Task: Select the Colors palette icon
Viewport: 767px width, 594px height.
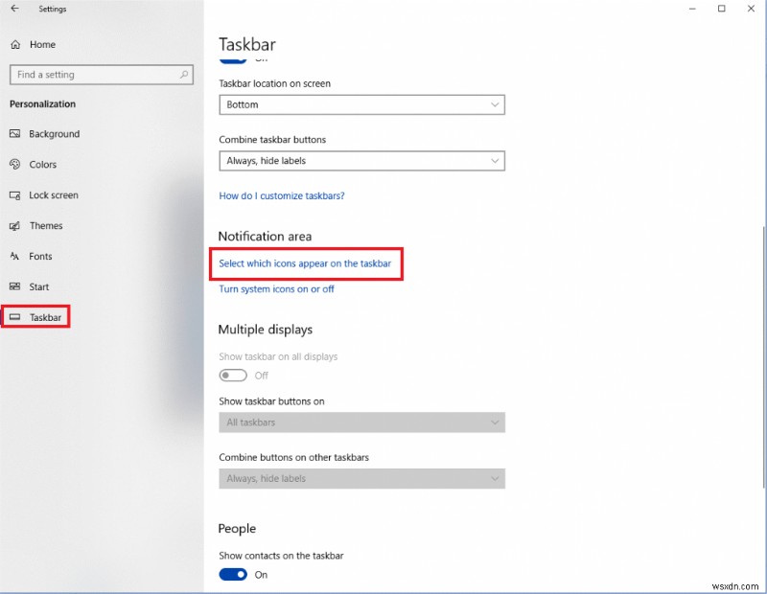Action: click(x=15, y=165)
